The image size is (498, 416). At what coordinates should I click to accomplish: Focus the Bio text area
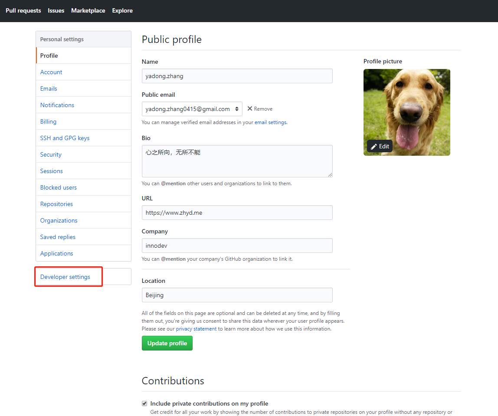[237, 161]
